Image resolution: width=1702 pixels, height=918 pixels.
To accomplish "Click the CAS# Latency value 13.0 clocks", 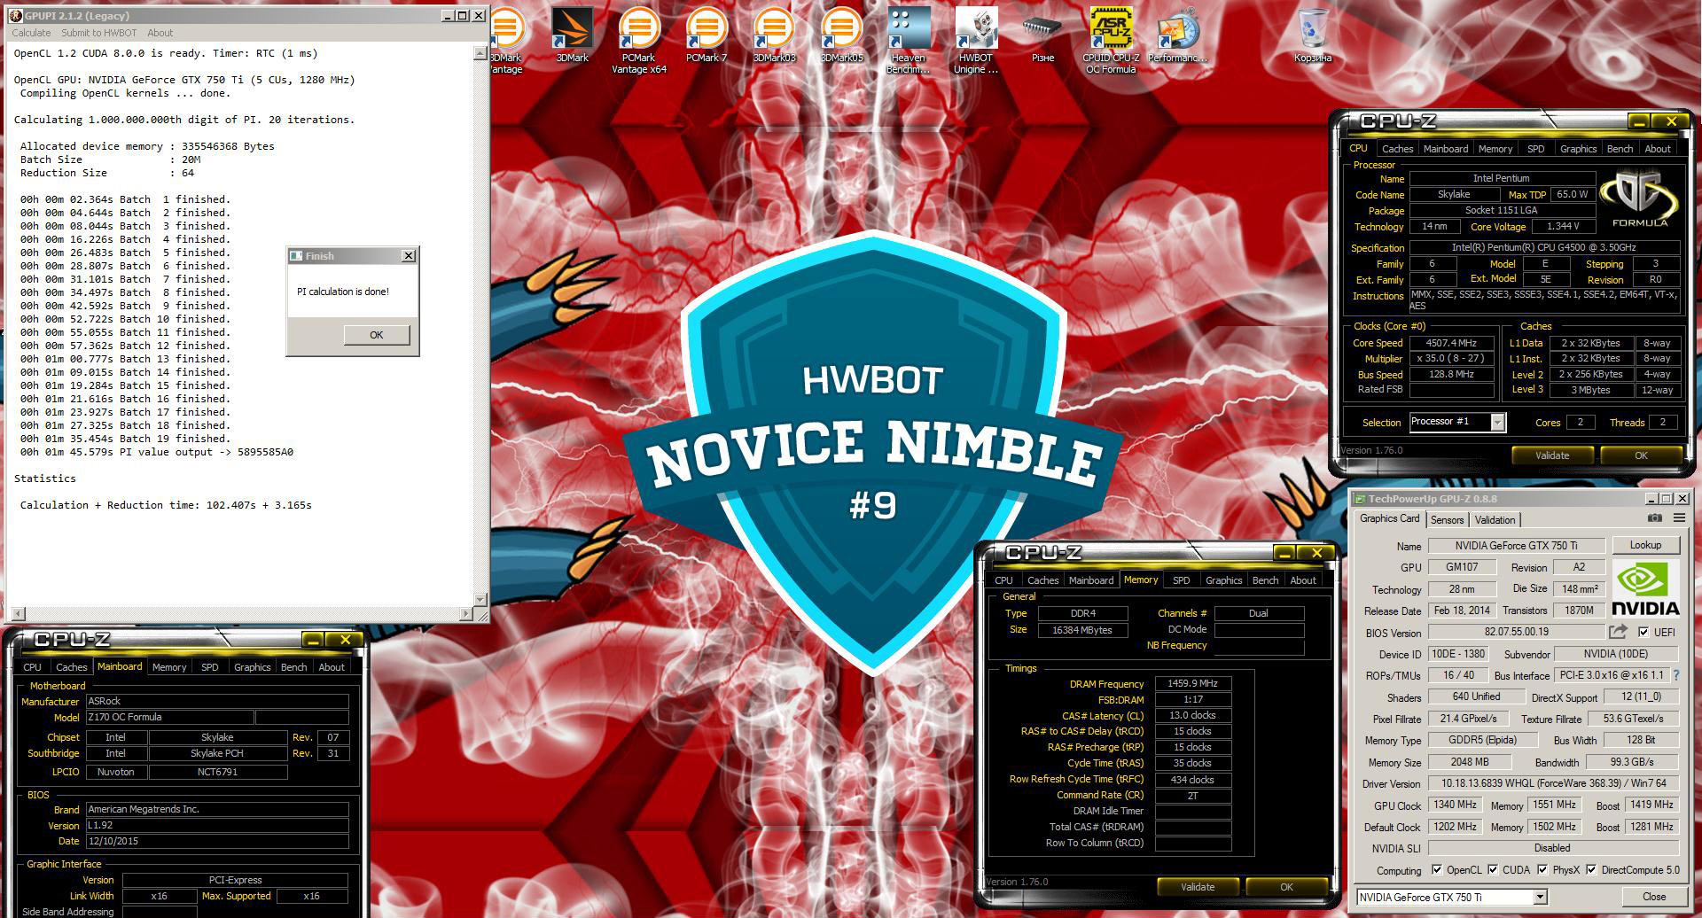I will coord(1191,716).
